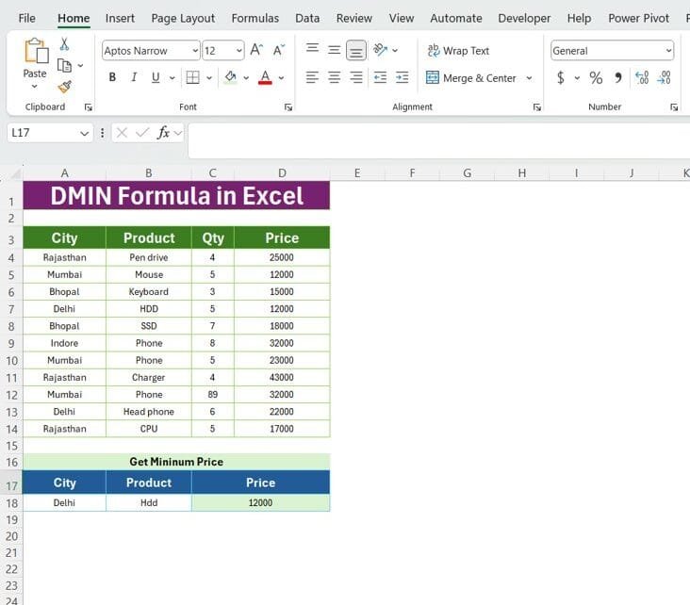Open Font settings dialog launcher
Screen dimensions: 690x605
coord(288,106)
